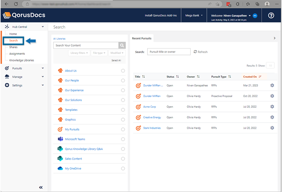Click the Refresh icon in Recent Pursuits
Image resolution: width=282 pixels, height=192 pixels.
click(195, 52)
